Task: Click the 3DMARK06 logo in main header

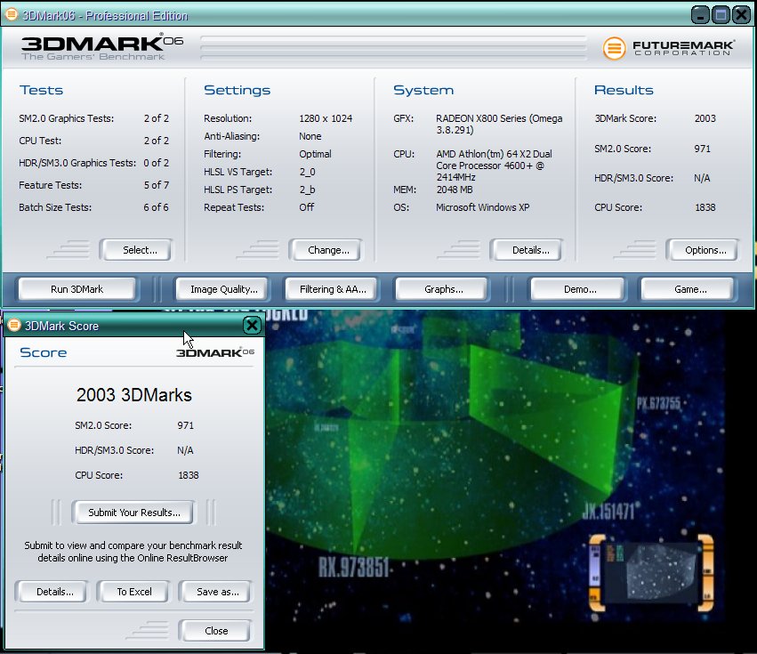Action: (102, 47)
